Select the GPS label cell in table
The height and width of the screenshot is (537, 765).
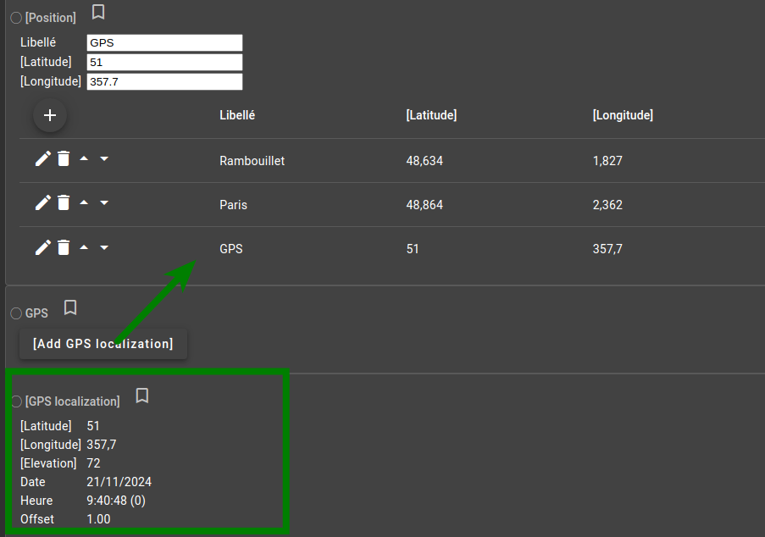[x=230, y=249]
